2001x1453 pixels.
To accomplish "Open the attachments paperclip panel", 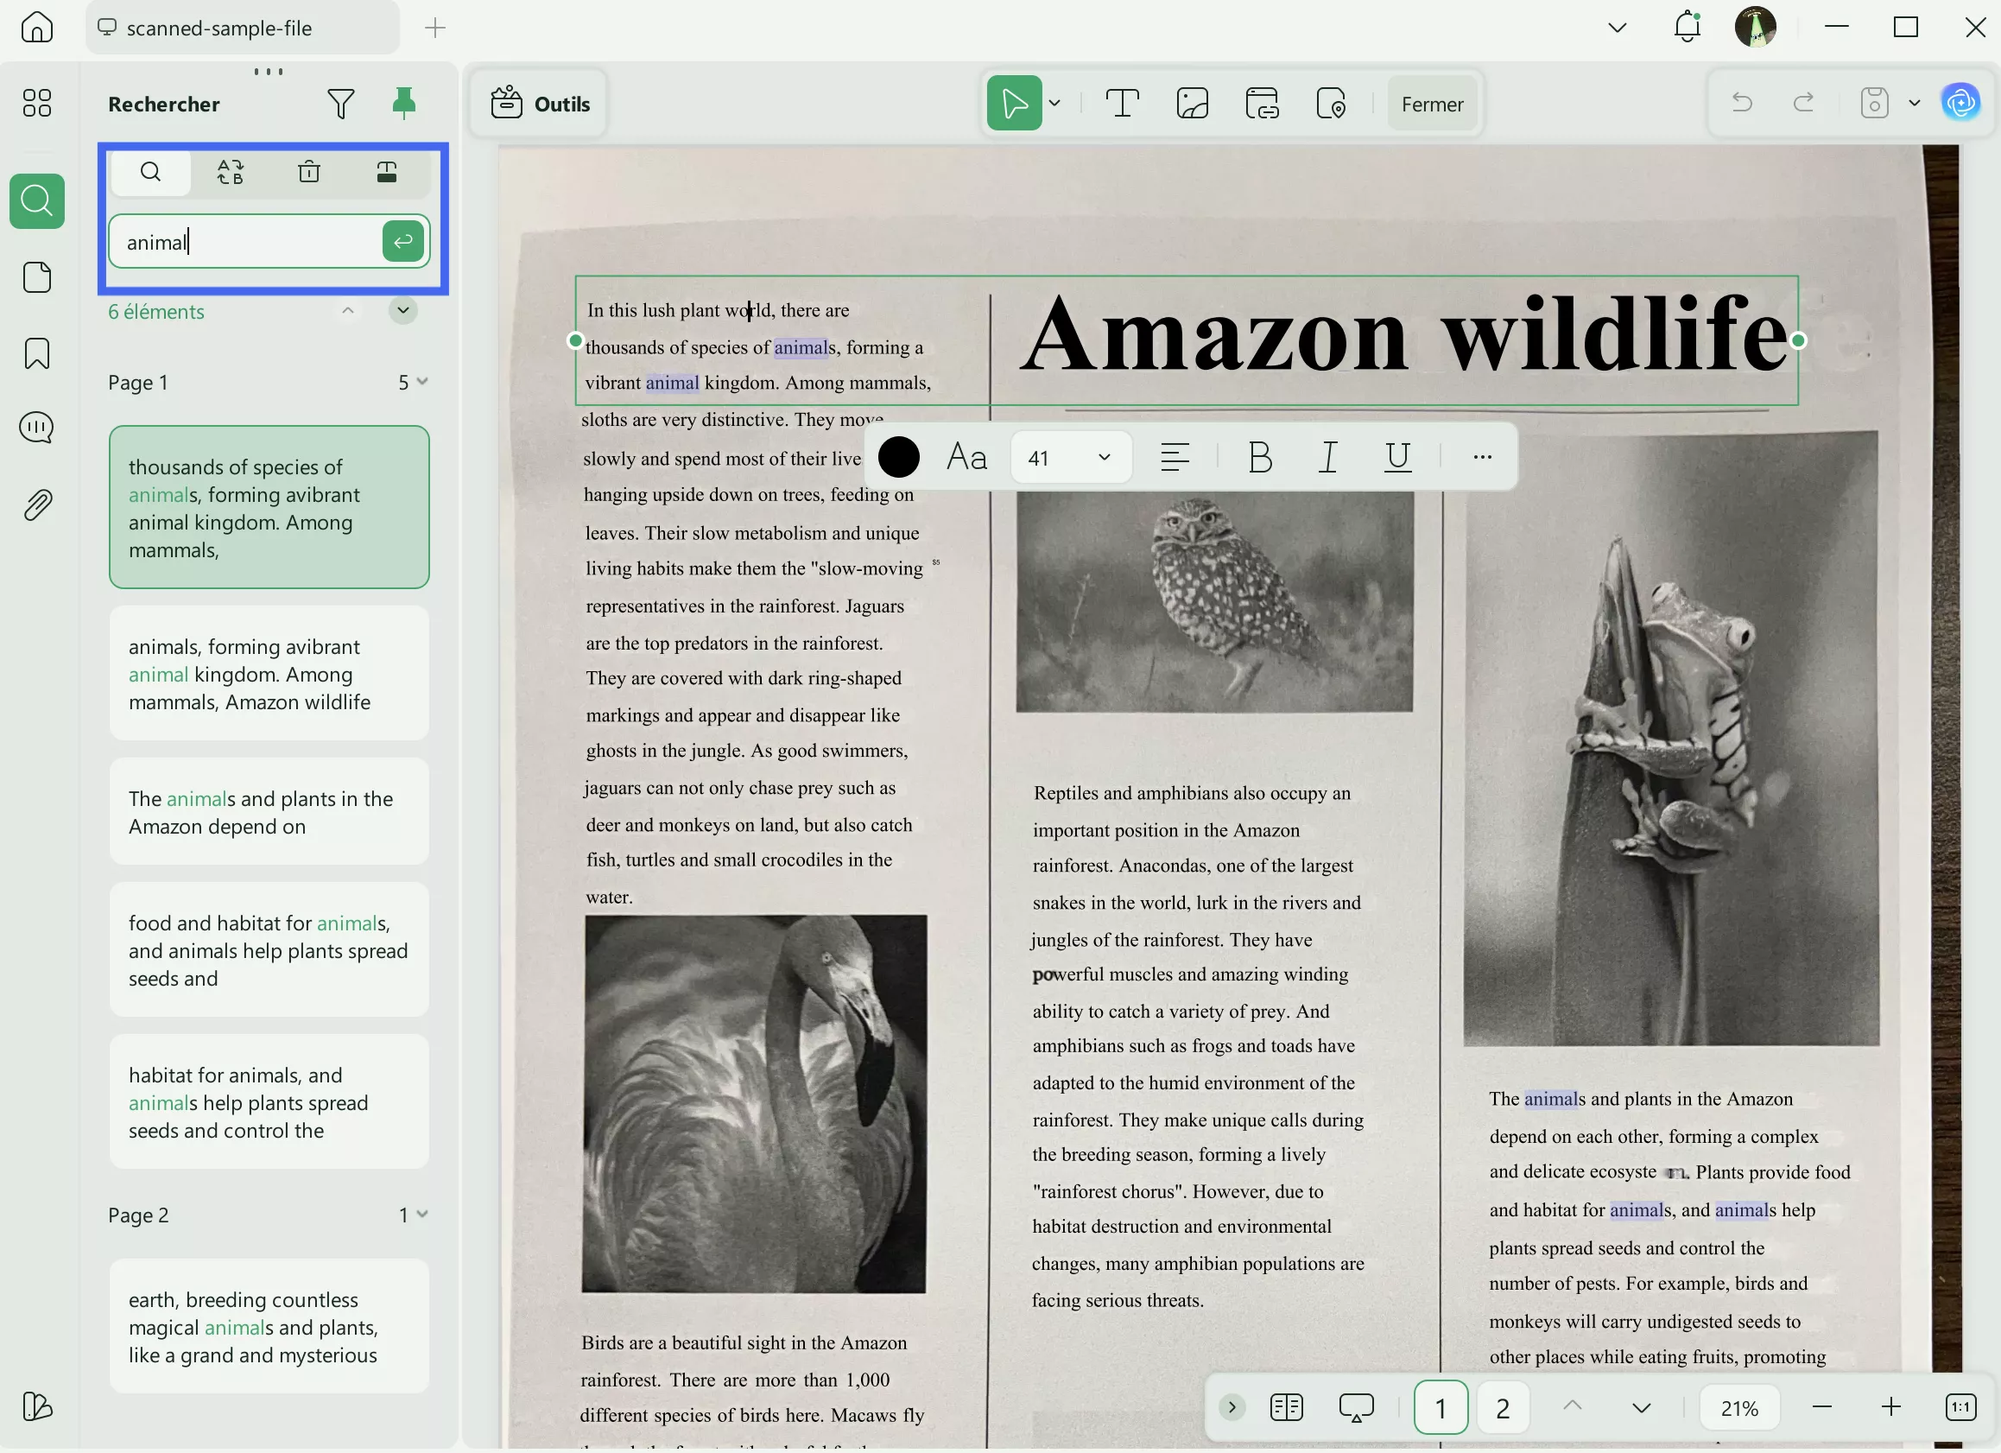I will click(37, 505).
